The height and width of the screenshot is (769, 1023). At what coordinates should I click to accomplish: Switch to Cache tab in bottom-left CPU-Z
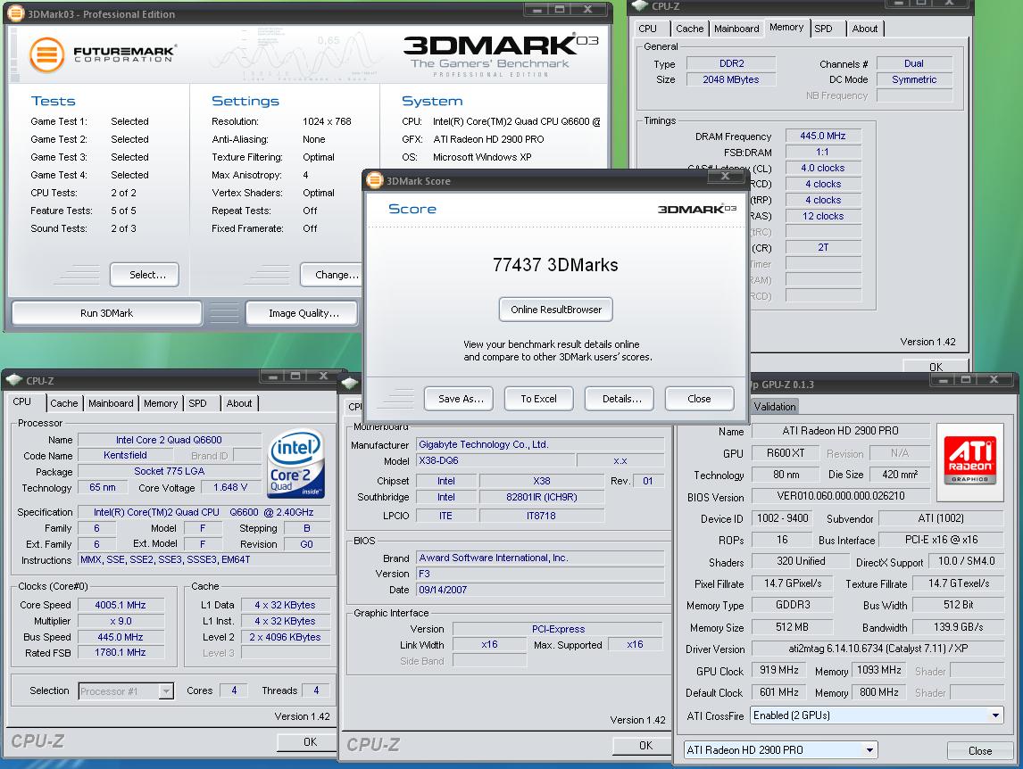pyautogui.click(x=64, y=403)
